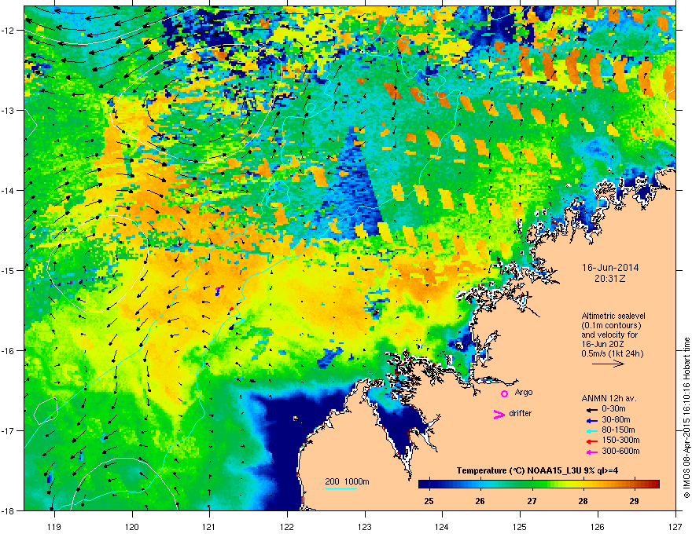The height and width of the screenshot is (534, 692).
Task: Click the red 150-300m legend arrow
Action: pos(592,441)
